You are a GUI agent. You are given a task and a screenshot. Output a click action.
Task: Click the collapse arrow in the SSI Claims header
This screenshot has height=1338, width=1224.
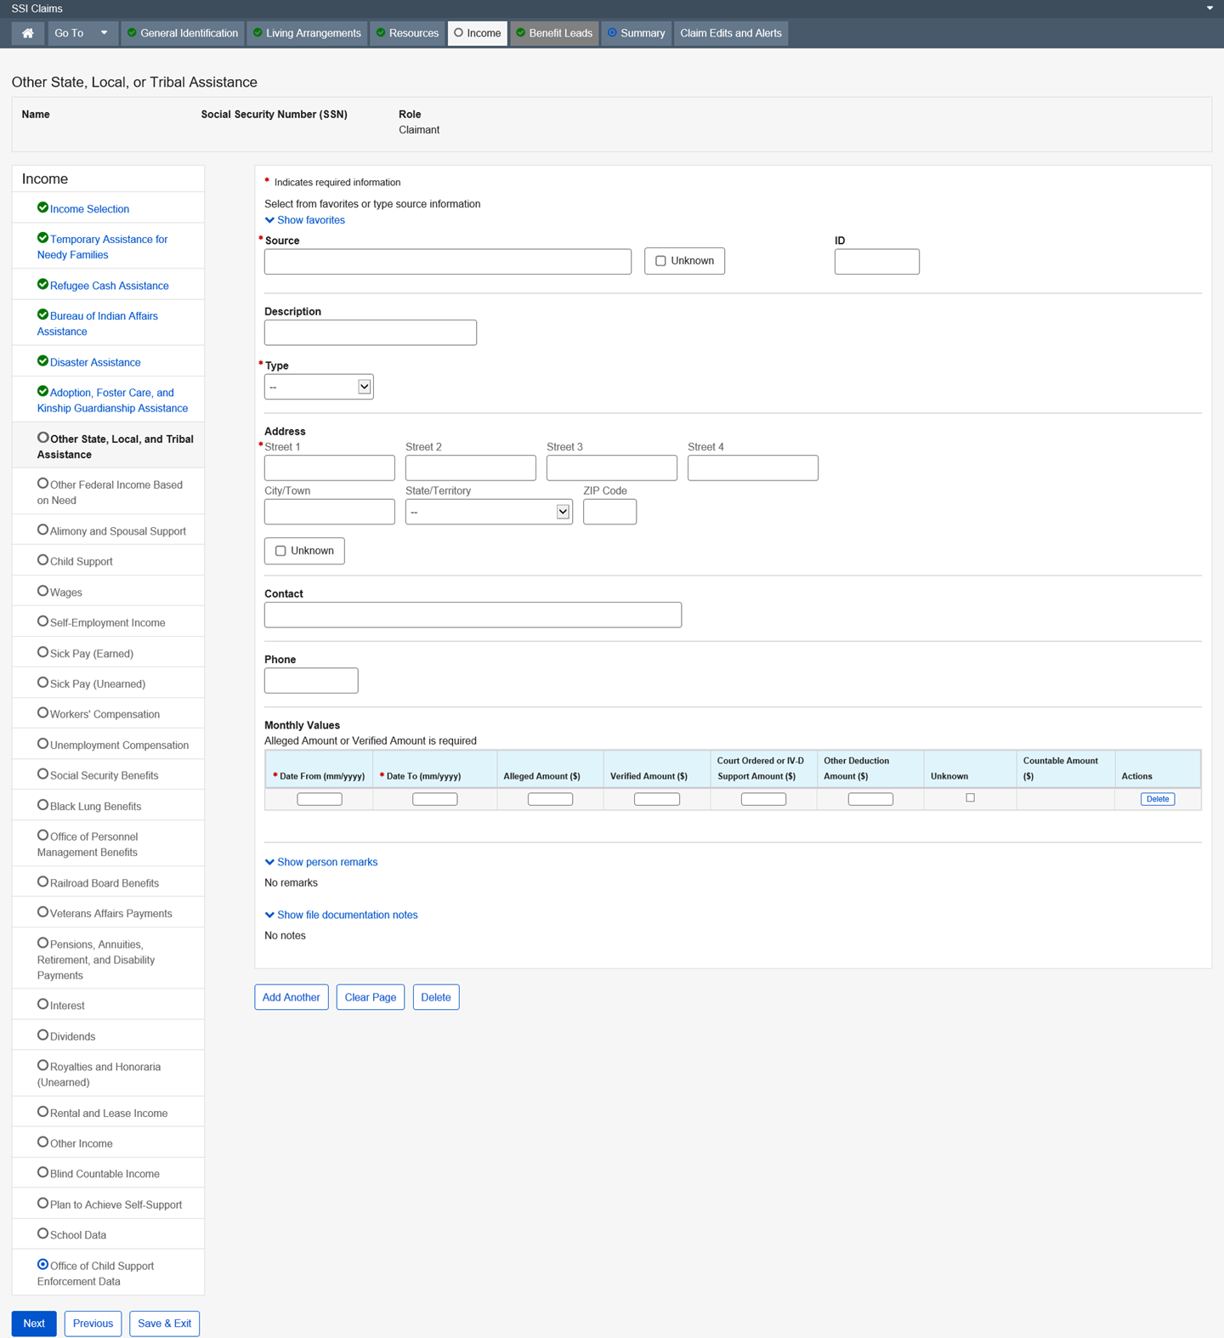point(1210,9)
